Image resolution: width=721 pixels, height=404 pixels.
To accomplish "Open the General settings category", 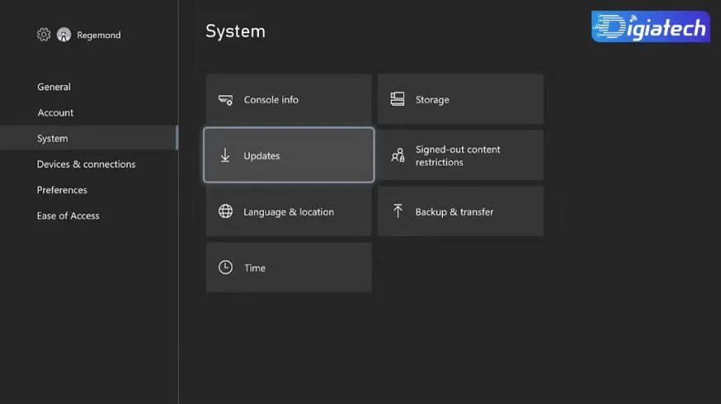I will pos(54,87).
